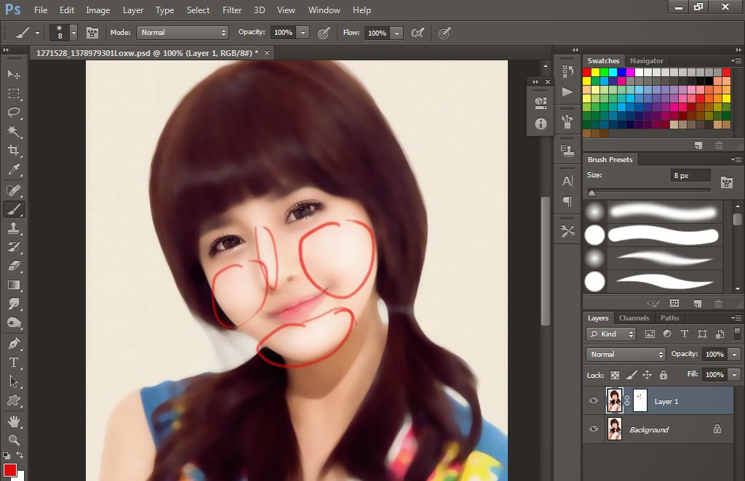The width and height of the screenshot is (745, 481).
Task: Select the Clone Stamp tool
Action: [14, 228]
